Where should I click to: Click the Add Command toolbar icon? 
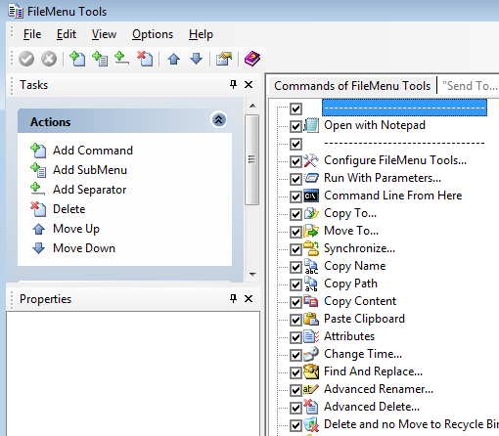[77, 59]
